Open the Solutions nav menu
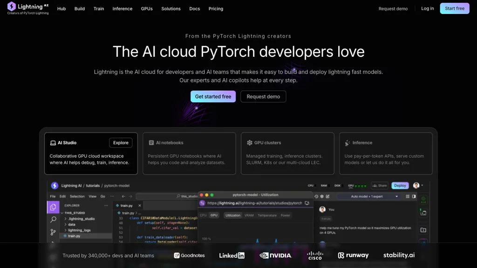The height and width of the screenshot is (268, 477). click(x=171, y=9)
